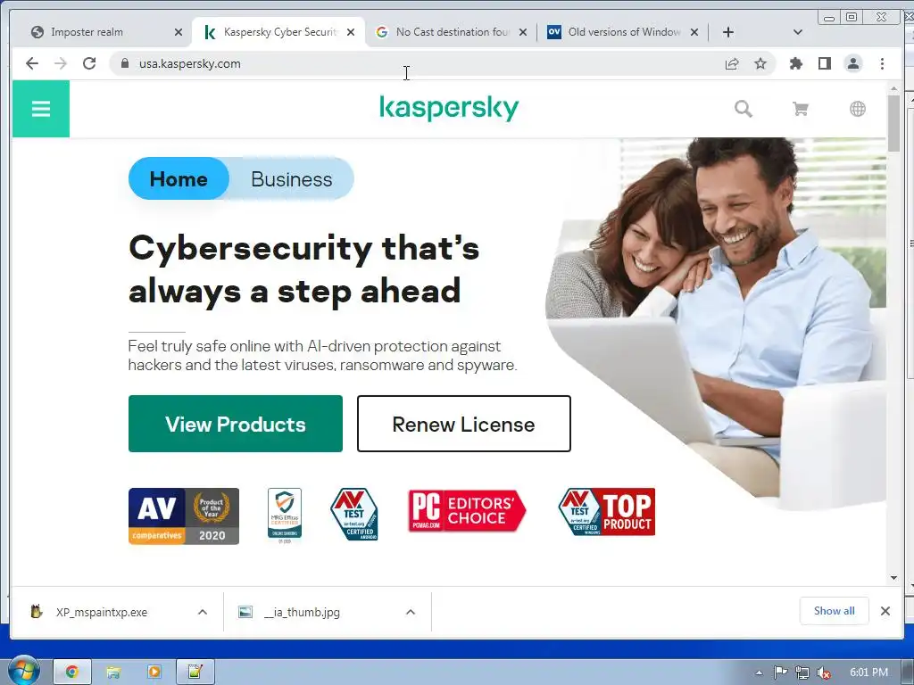Screen dimensions: 914x685
Task: Toggle the Chrome side panel icon
Action: 824,63
